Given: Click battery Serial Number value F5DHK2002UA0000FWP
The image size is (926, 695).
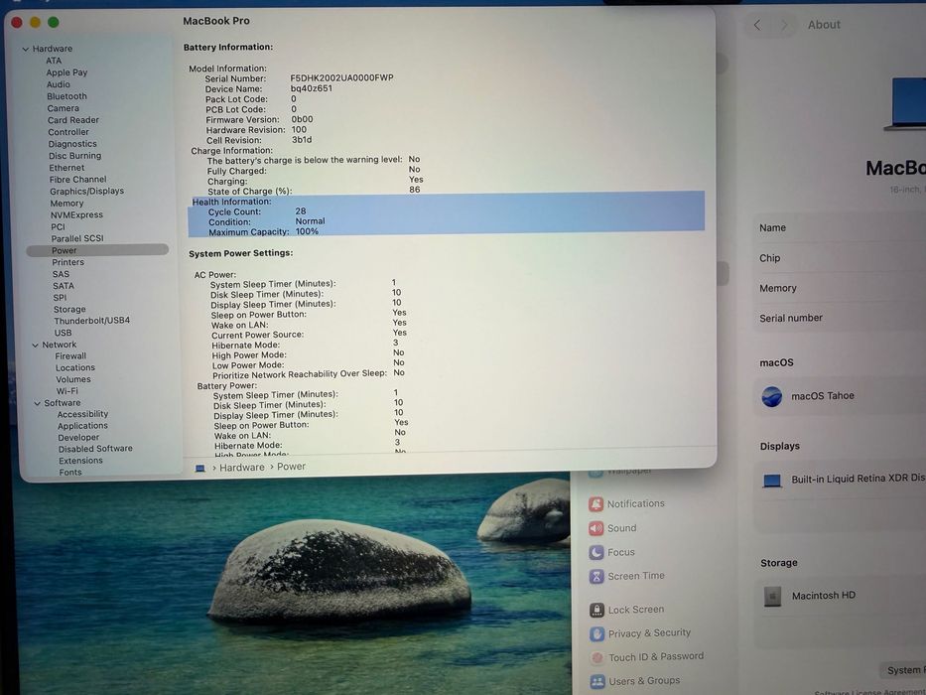Looking at the screenshot, I should pos(341,78).
